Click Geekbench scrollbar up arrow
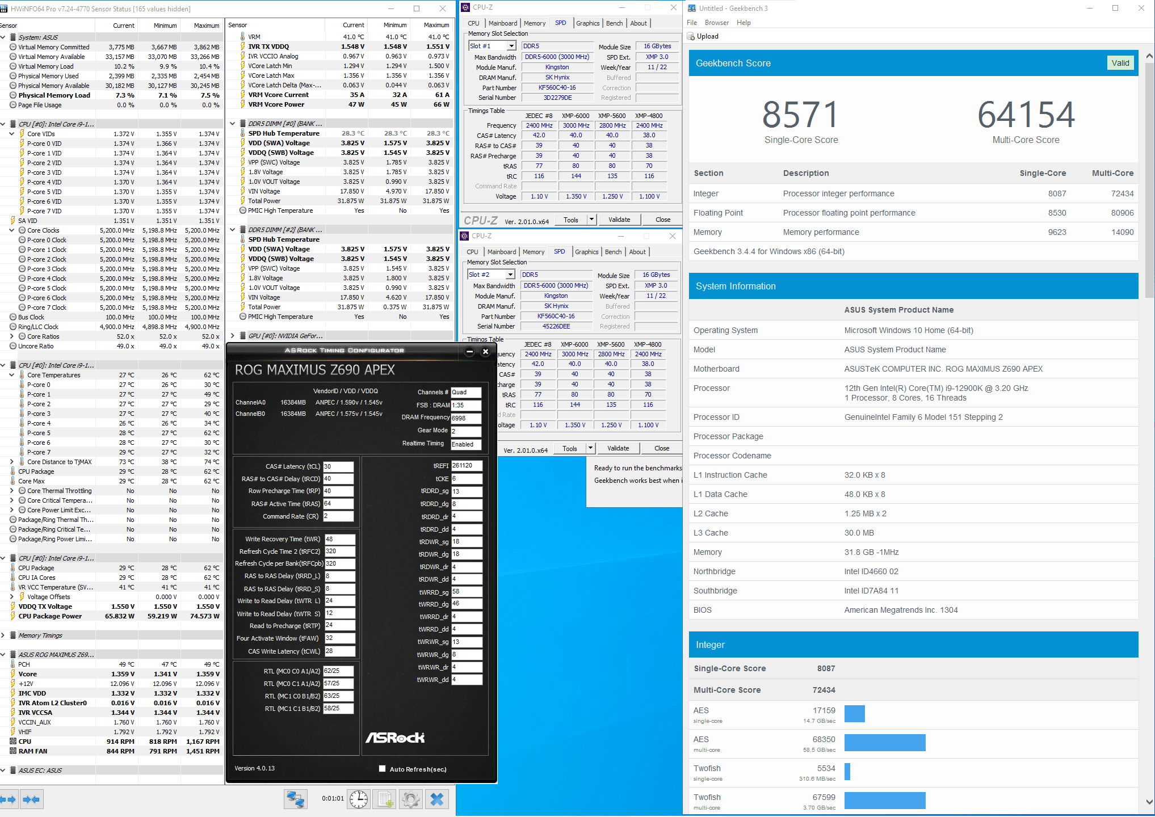This screenshot has height=817, width=1155. click(1149, 56)
